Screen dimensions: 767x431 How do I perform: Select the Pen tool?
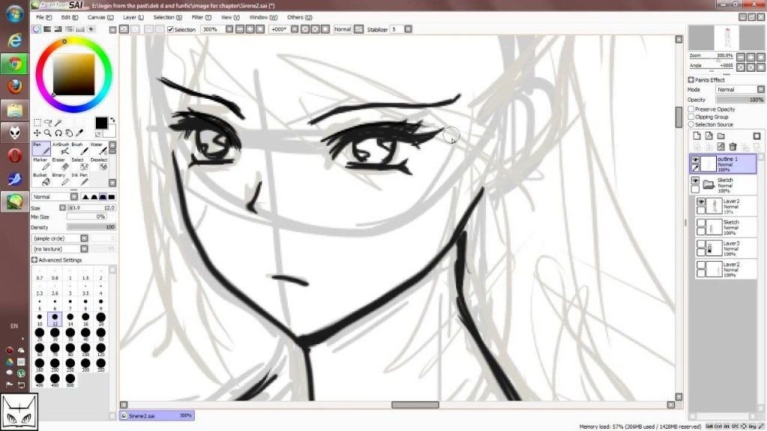pyautogui.click(x=41, y=149)
